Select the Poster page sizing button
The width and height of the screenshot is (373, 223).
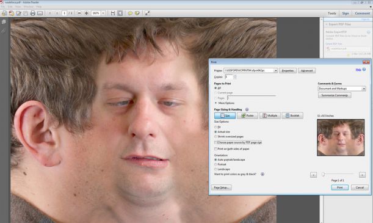(247, 115)
